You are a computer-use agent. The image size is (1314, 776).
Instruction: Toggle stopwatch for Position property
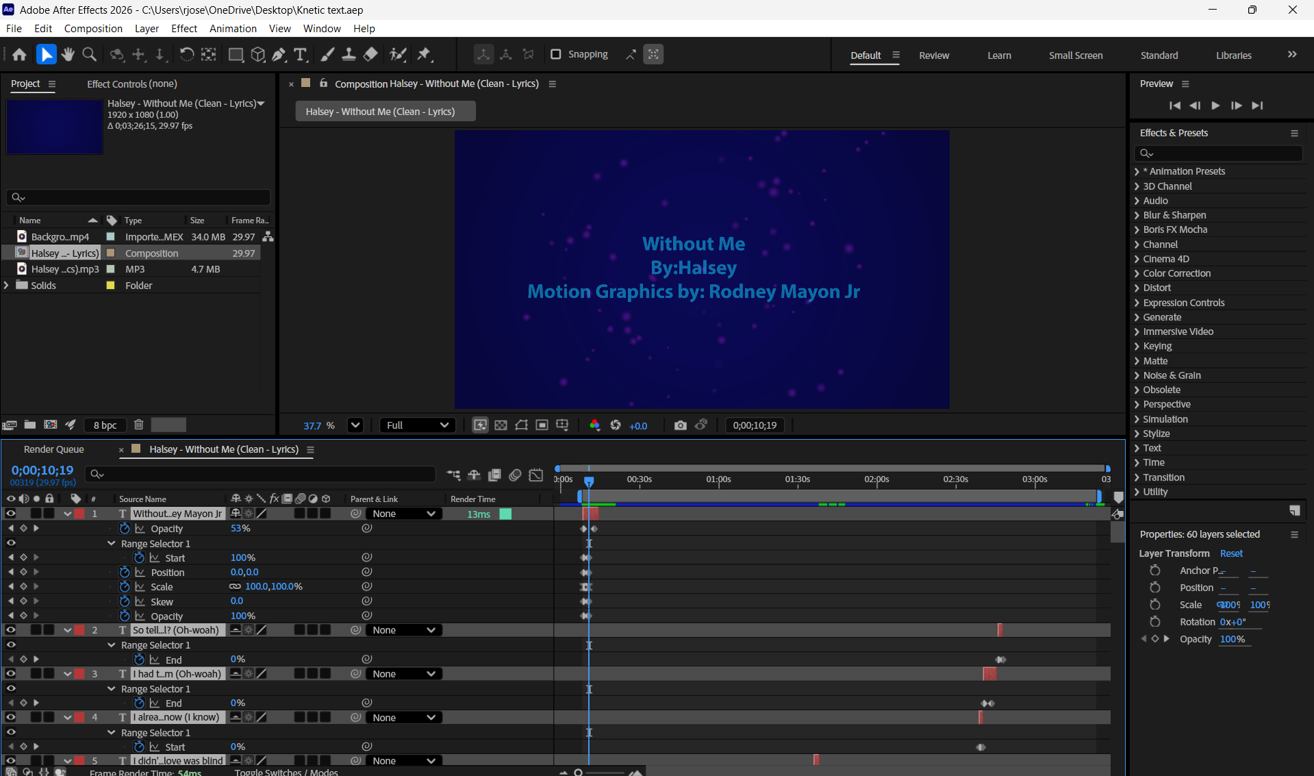(x=125, y=573)
